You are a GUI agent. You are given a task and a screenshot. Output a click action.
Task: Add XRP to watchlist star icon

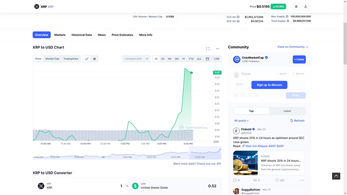[x=296, y=6]
